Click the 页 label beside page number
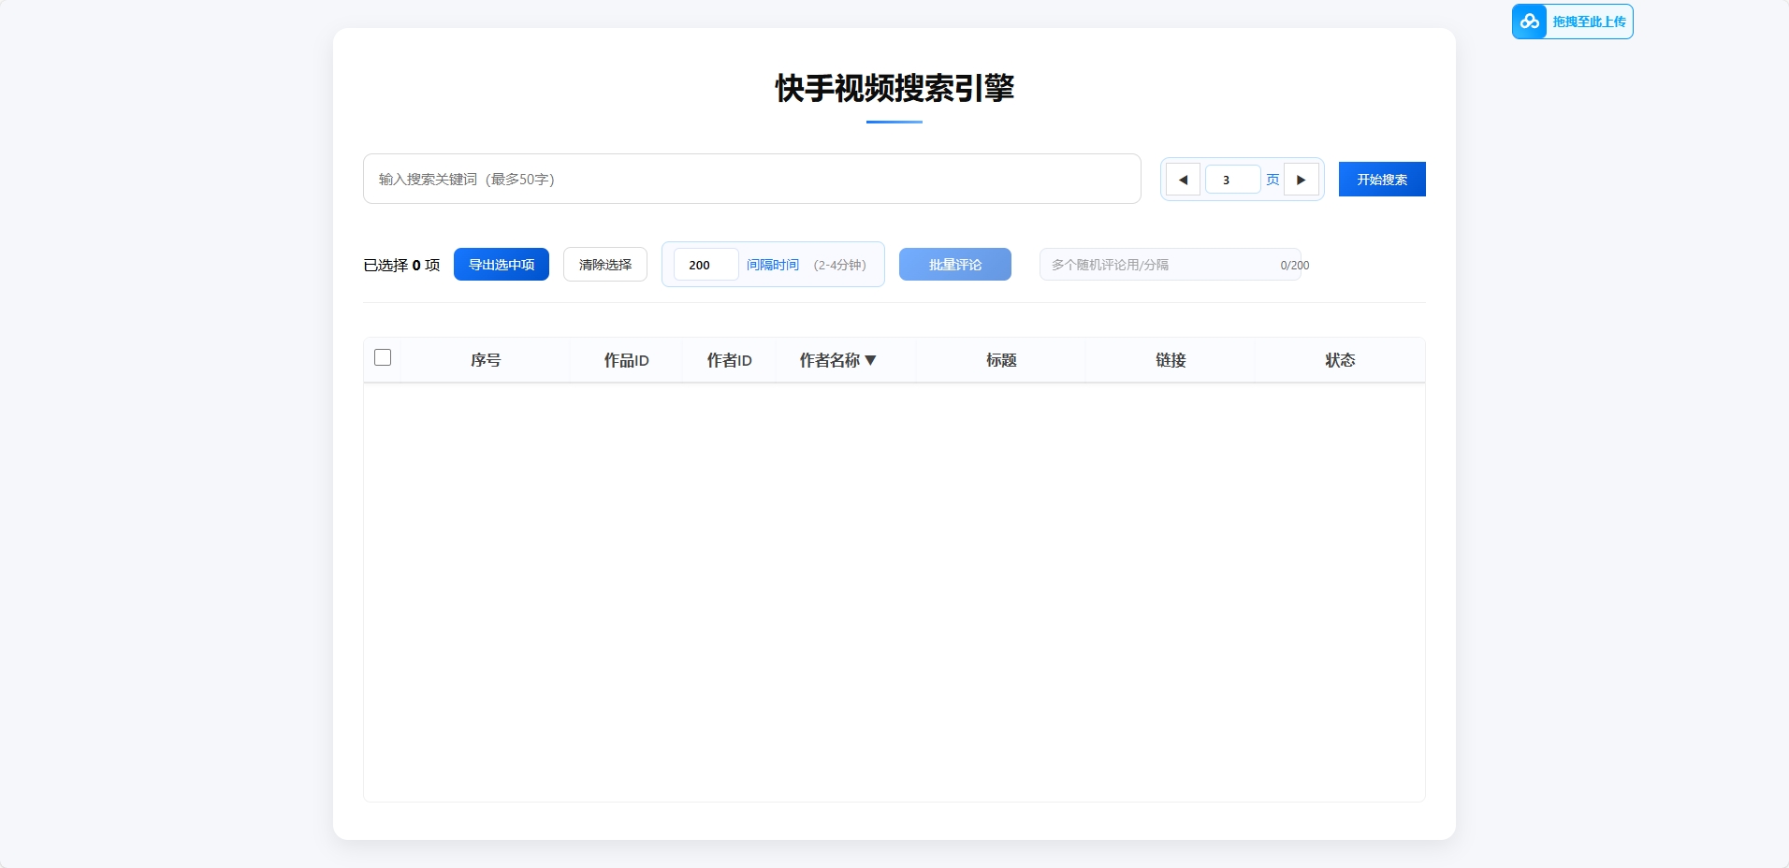Viewport: 1789px width, 868px height. (1273, 180)
